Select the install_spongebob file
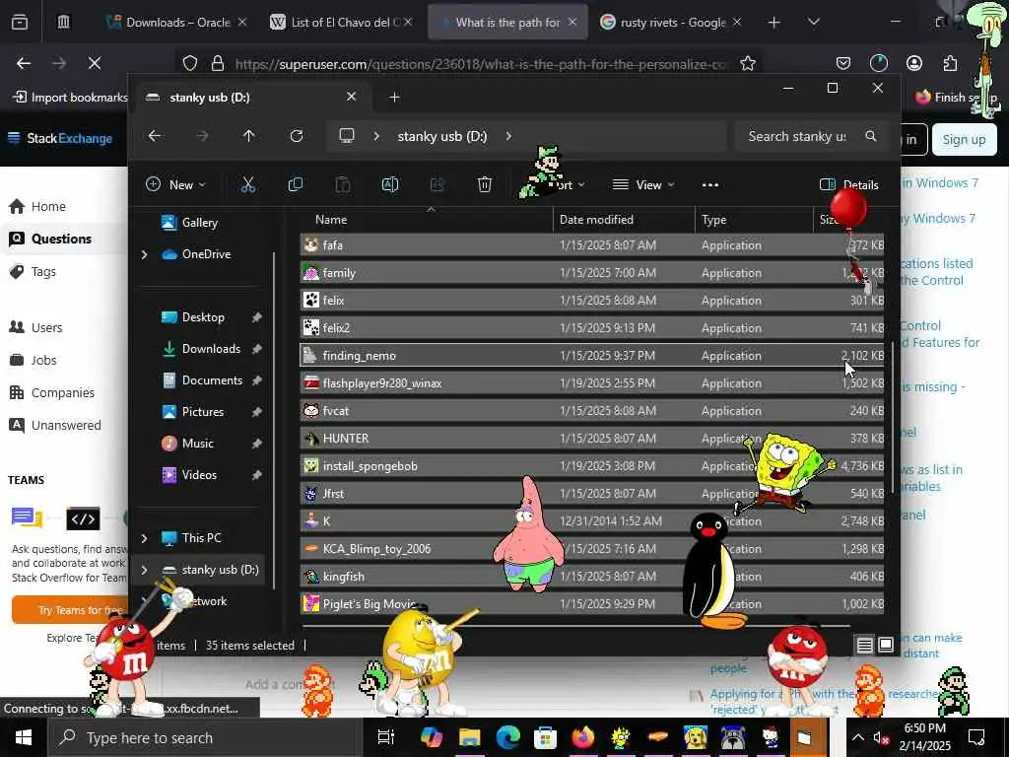Viewport: 1009px width, 757px height. coord(592,466)
